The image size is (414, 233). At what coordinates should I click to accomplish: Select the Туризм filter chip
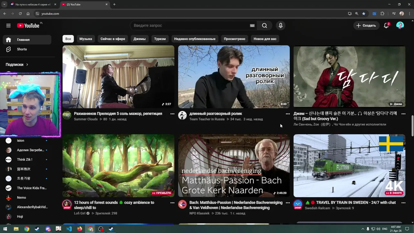(160, 39)
